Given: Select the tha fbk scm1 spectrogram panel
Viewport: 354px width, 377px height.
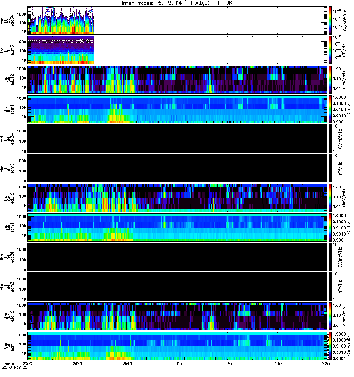Looking at the screenshot, I should (x=177, y=109).
